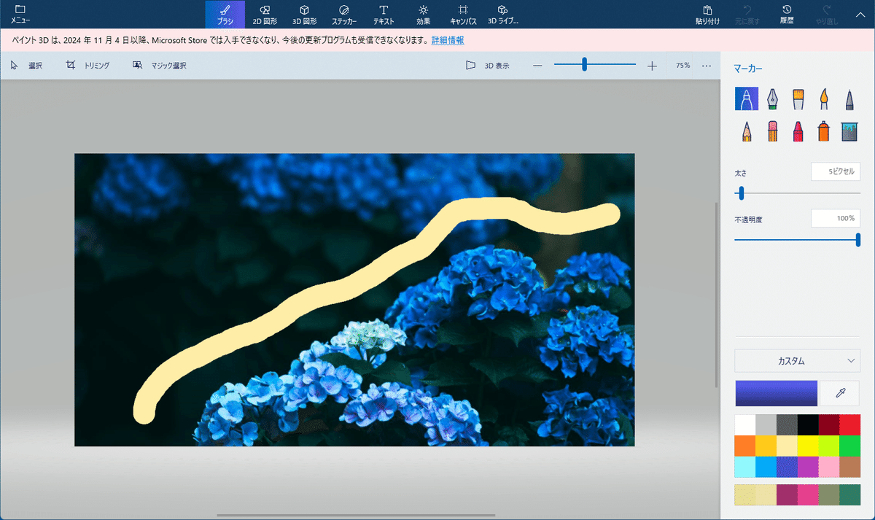Choose the マジック選択 tool

pyautogui.click(x=160, y=66)
